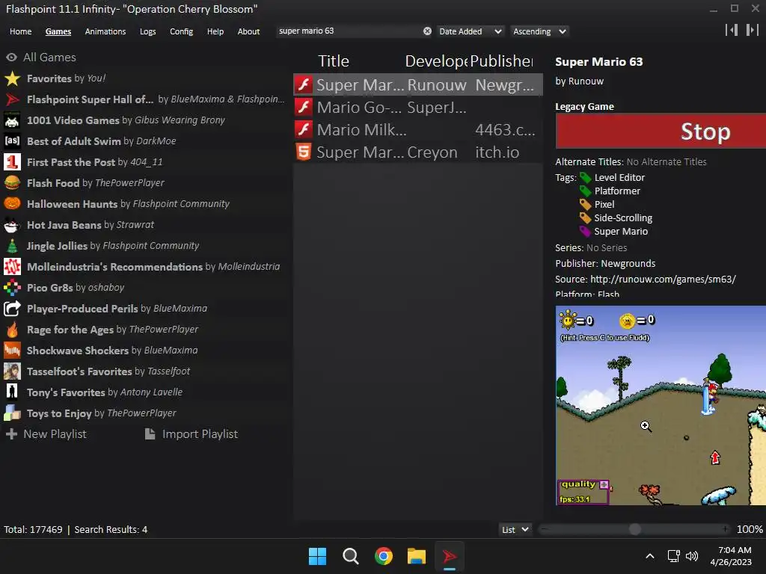Open 1001 Video Games playlist icon

pyautogui.click(x=12, y=120)
